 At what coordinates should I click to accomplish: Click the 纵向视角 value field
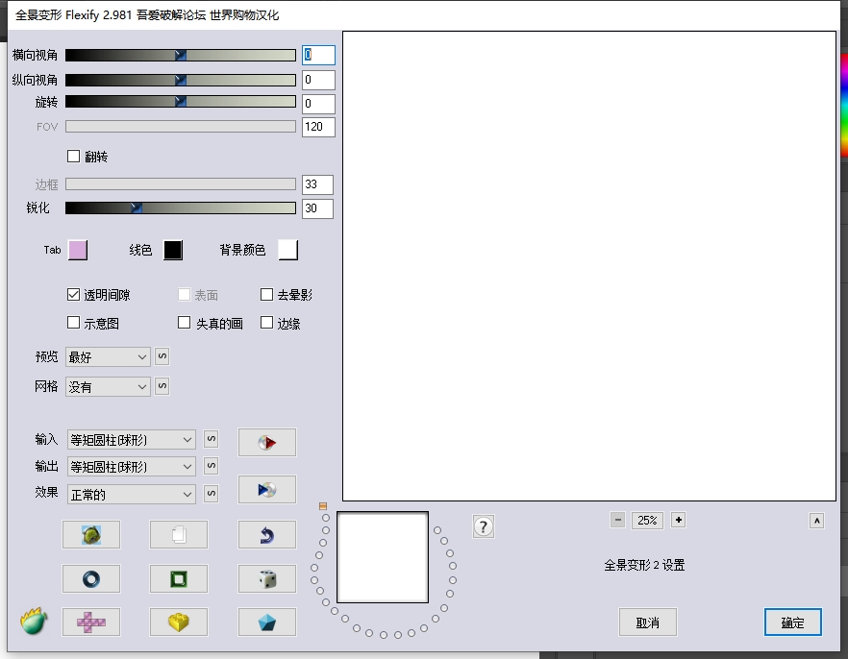coord(318,80)
